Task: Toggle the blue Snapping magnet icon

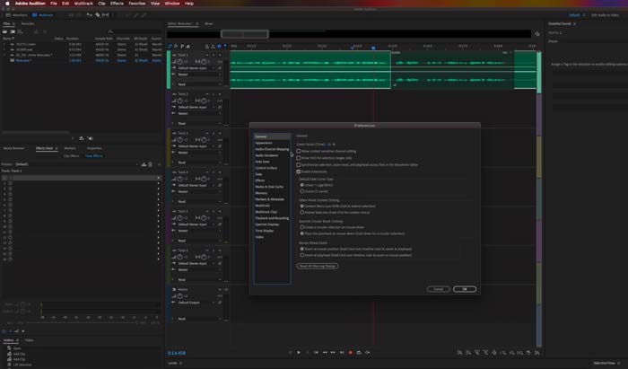Action: (219, 47)
